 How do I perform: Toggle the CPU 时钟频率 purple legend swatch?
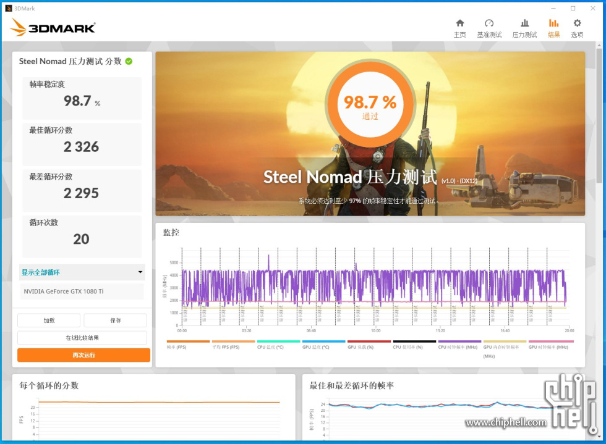click(x=459, y=341)
